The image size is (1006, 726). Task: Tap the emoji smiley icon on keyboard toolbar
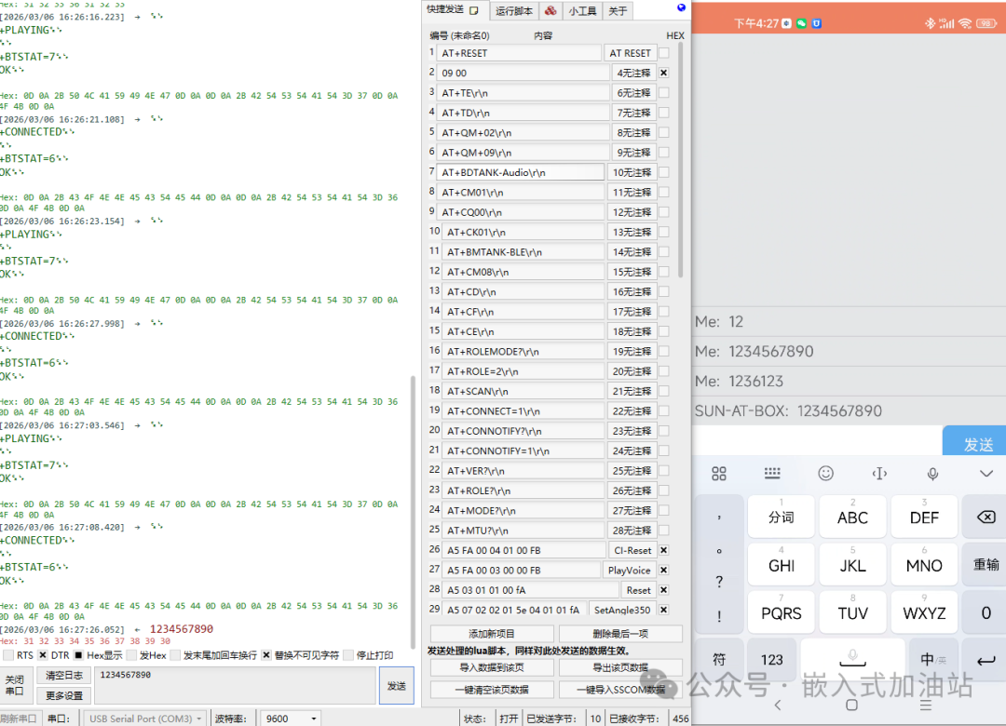(x=825, y=474)
